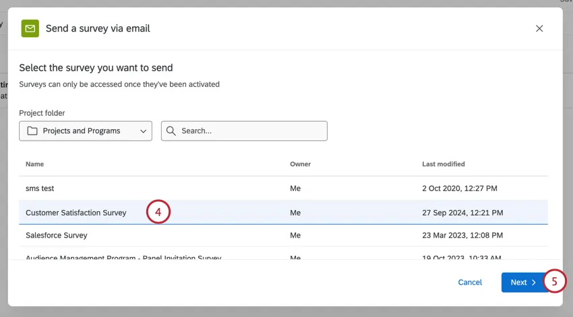Sort by the Name column header
This screenshot has width=573, height=317.
(34, 164)
